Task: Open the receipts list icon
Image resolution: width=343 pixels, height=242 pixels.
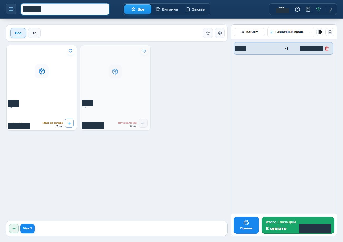Action: 308,9
